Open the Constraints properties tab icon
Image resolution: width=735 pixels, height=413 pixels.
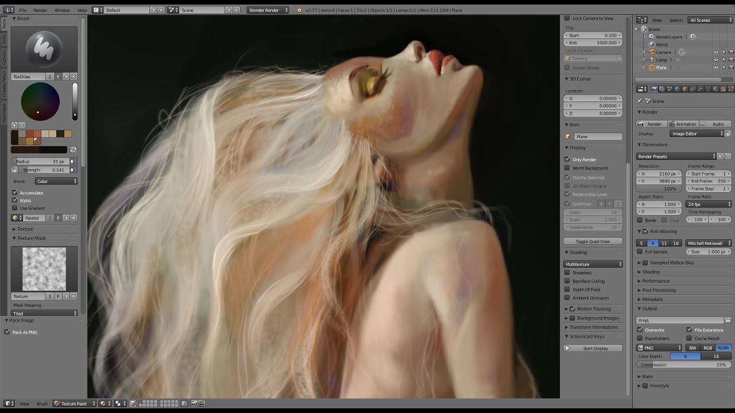coord(693,89)
